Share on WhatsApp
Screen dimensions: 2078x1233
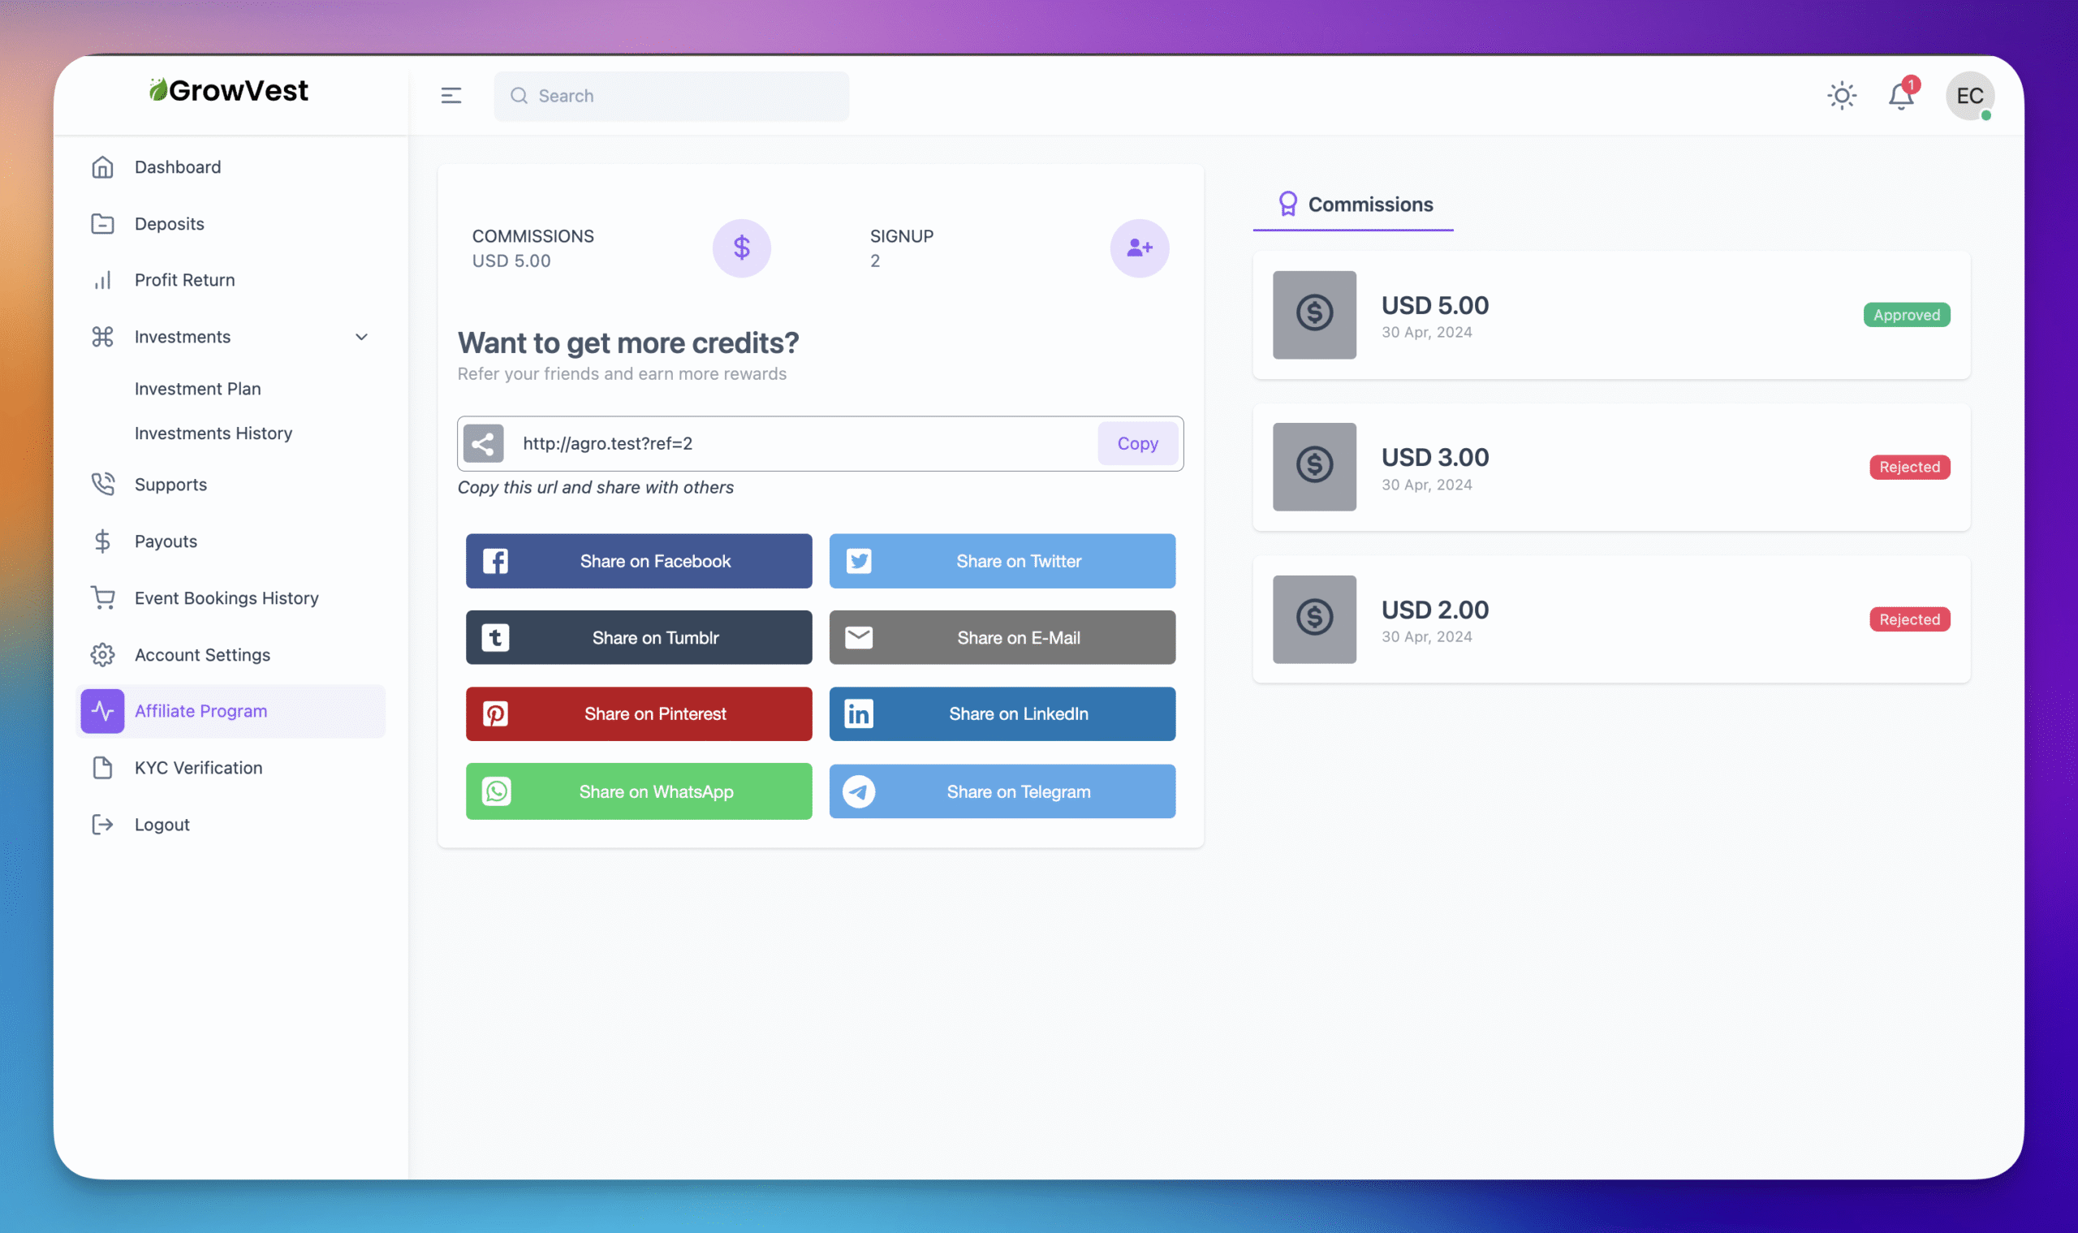[638, 791]
